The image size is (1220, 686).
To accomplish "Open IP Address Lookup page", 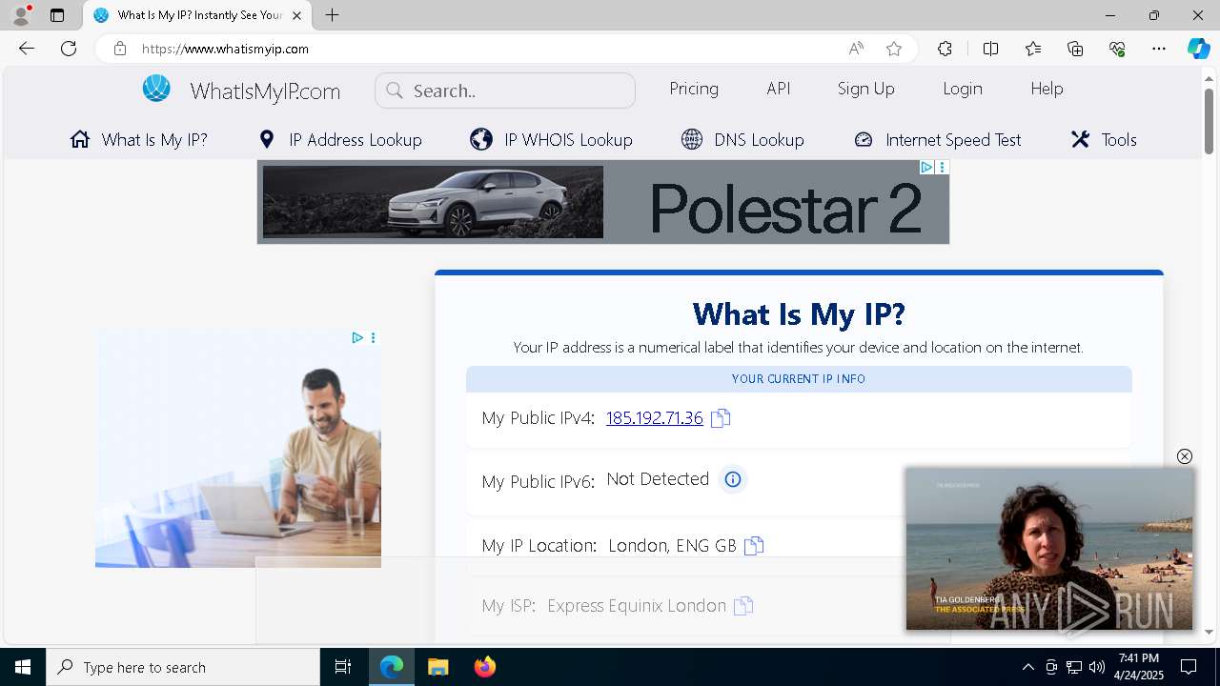I will (340, 139).
